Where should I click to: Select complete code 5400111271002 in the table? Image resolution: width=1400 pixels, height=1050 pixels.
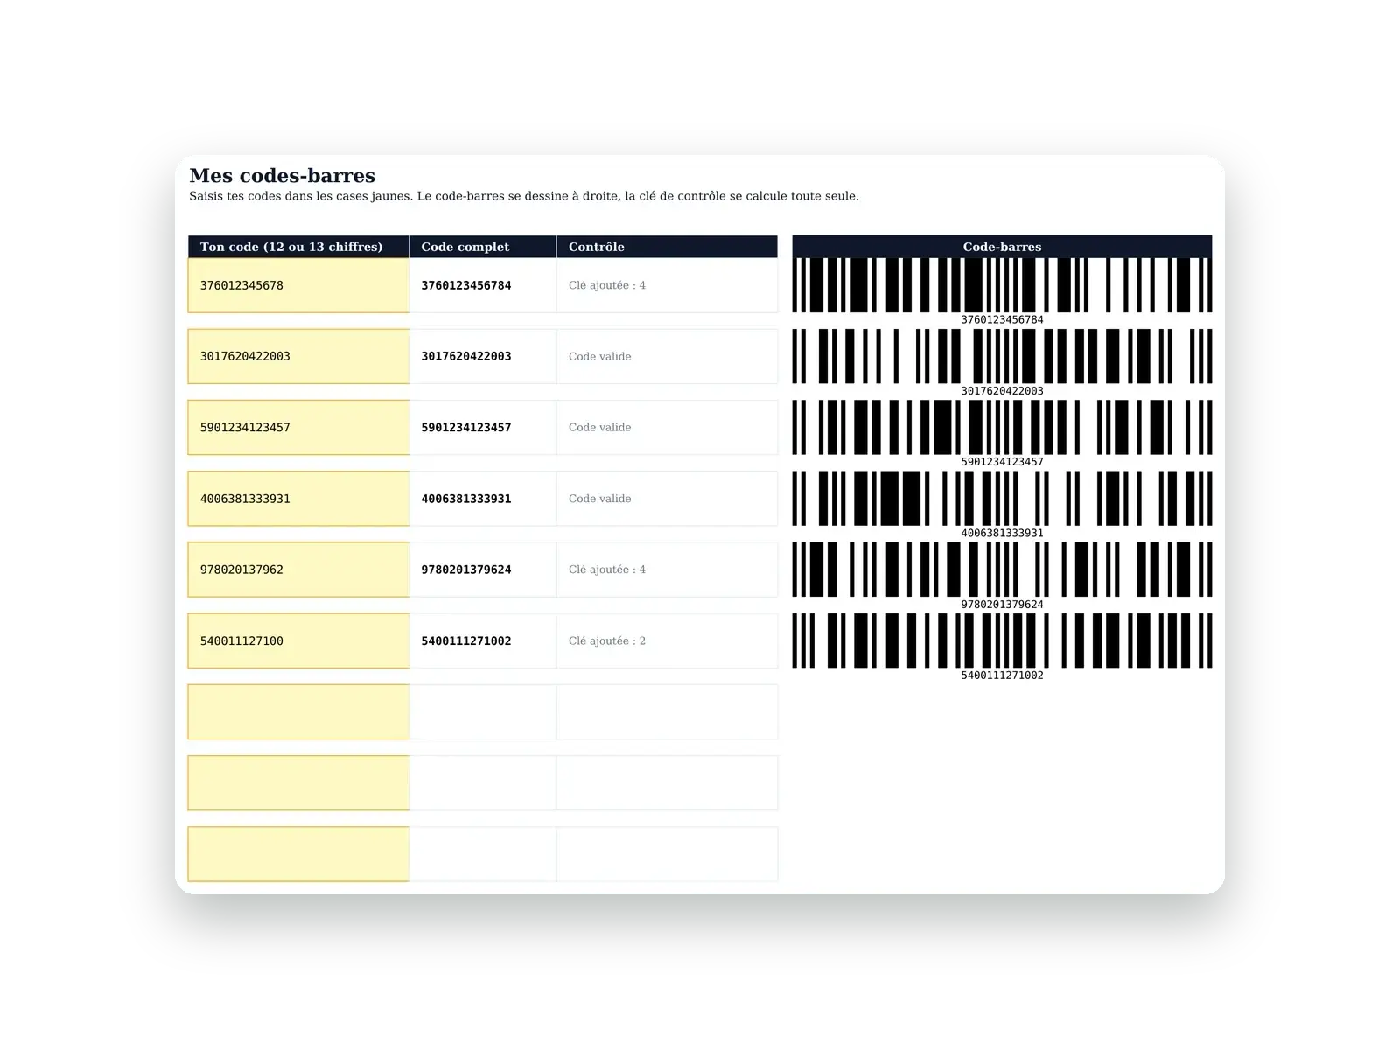click(x=466, y=640)
